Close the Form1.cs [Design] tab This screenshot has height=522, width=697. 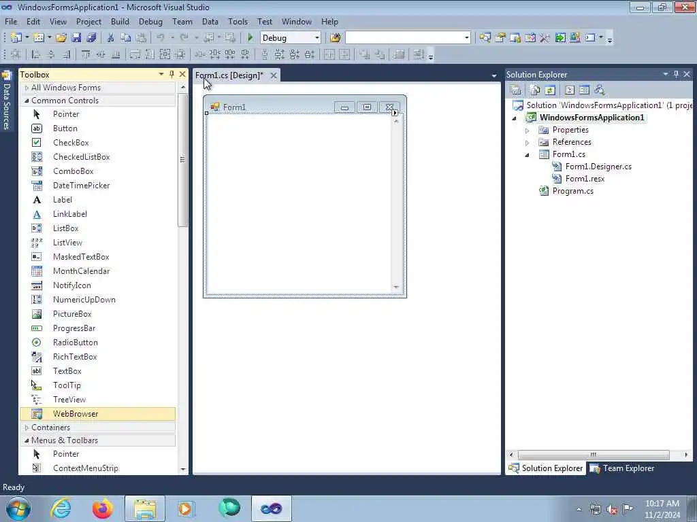coord(274,75)
